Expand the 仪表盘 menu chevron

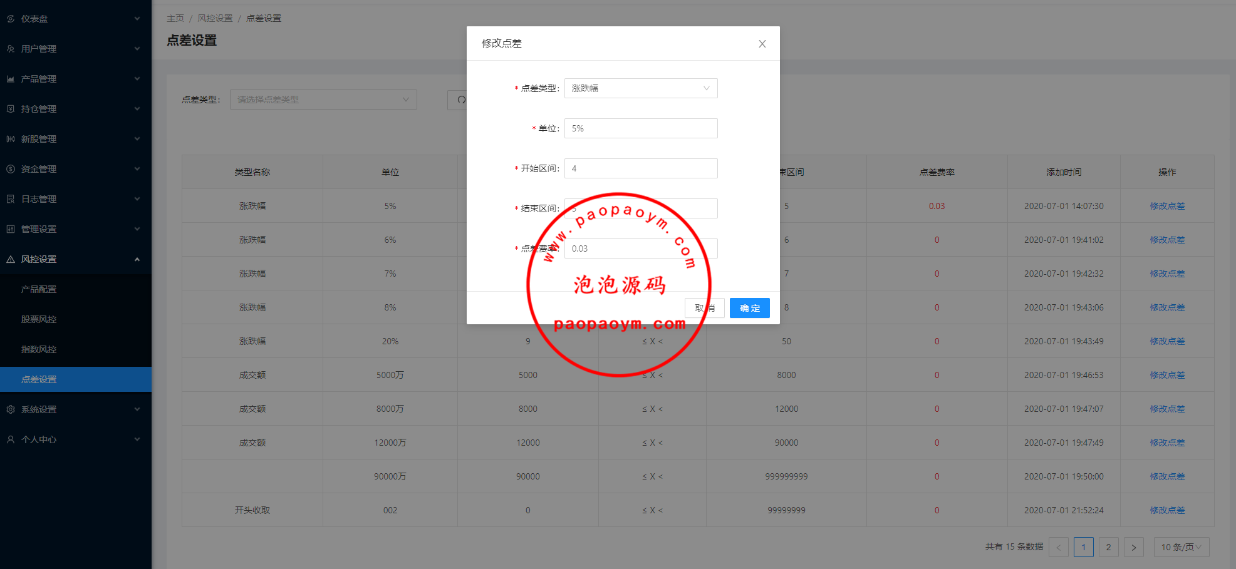(137, 19)
